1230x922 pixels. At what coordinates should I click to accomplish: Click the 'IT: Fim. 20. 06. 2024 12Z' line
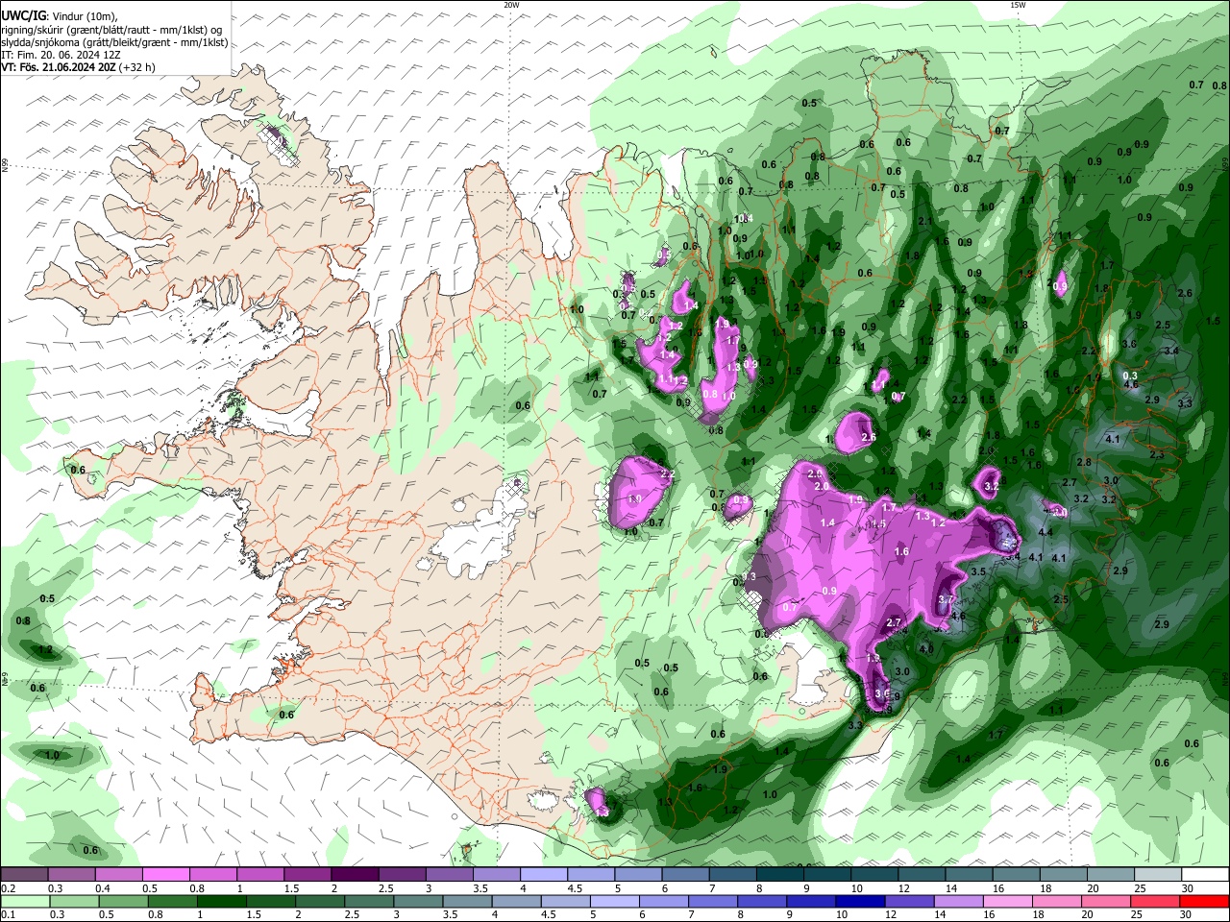[61, 55]
